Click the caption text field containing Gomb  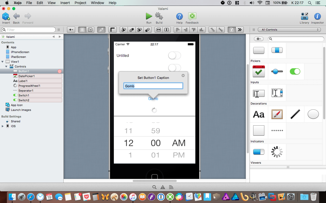click(153, 86)
